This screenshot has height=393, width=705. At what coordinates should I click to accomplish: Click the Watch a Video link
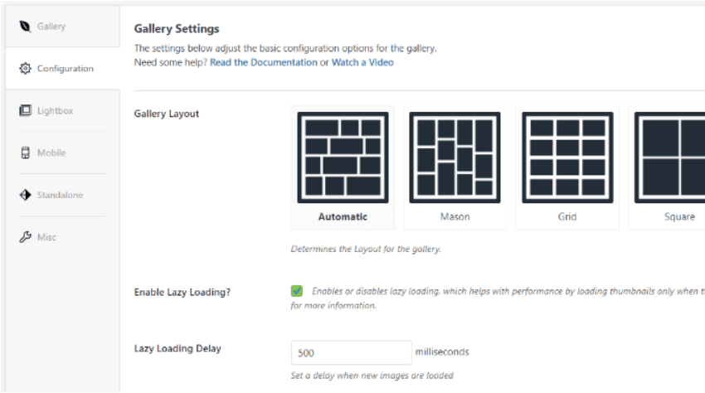[x=362, y=62]
